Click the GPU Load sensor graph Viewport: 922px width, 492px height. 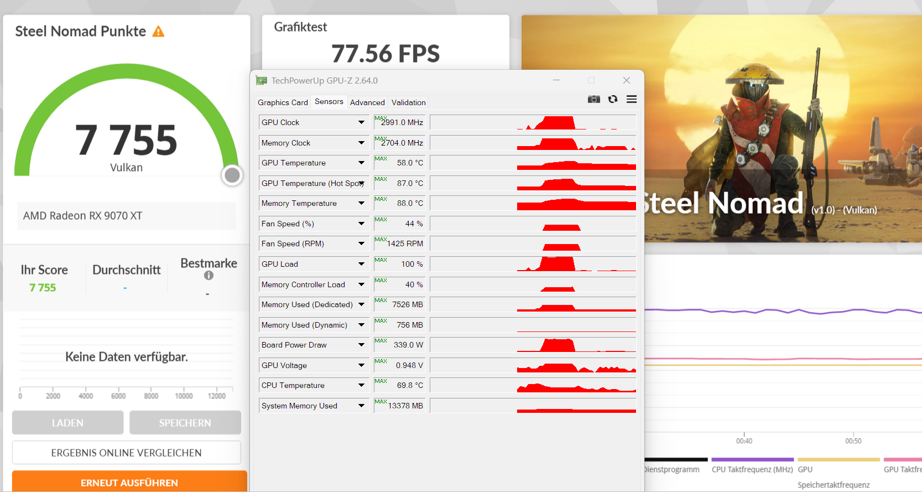(533, 264)
